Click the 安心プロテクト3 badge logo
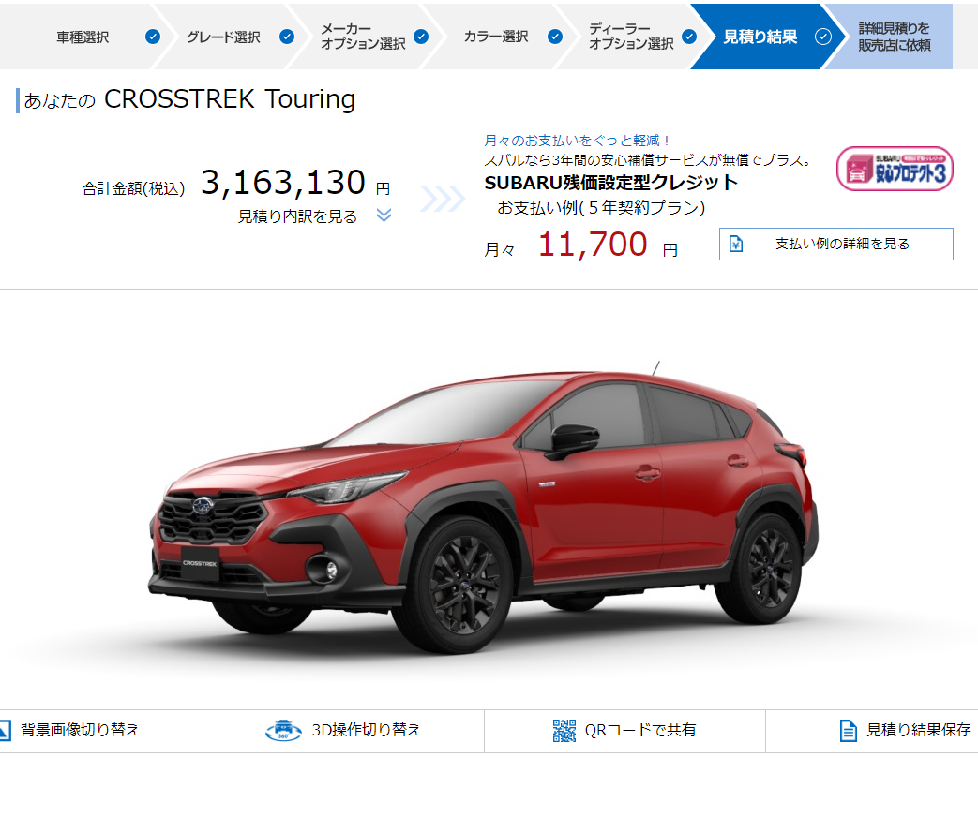 pyautogui.click(x=895, y=169)
